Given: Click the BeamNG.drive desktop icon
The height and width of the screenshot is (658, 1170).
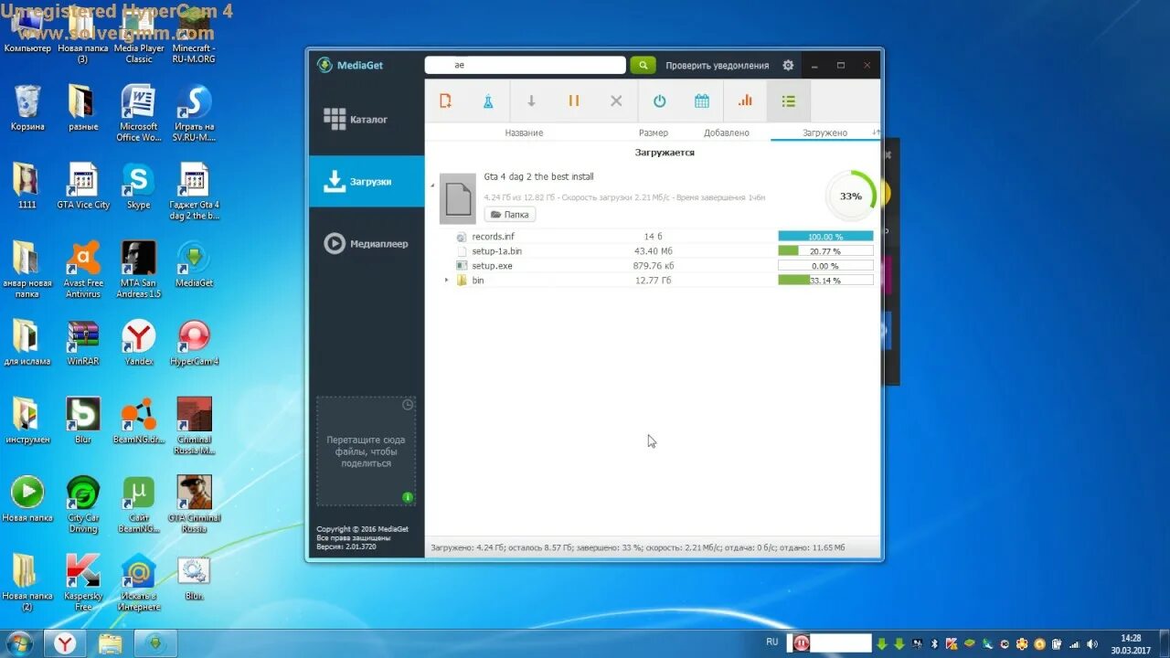Looking at the screenshot, I should [x=139, y=421].
